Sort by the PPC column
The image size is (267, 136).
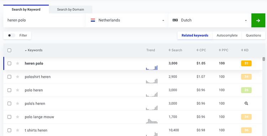click(x=224, y=50)
